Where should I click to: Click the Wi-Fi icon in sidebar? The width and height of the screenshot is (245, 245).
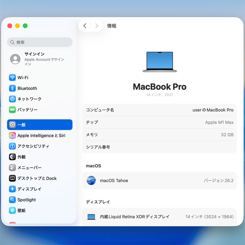coord(12,78)
